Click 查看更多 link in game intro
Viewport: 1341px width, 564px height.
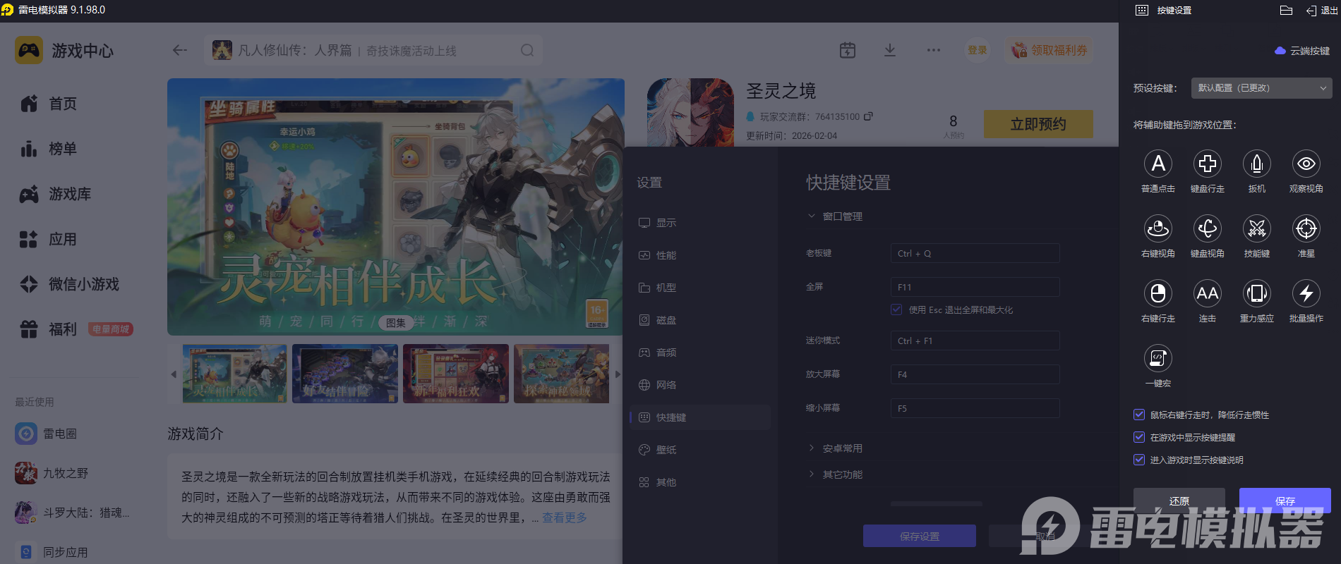565,517
